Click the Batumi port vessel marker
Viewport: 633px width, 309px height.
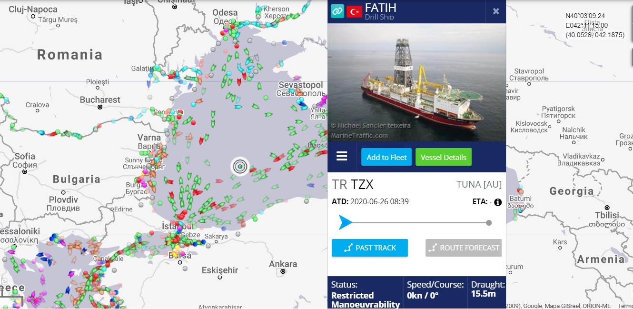click(x=521, y=191)
